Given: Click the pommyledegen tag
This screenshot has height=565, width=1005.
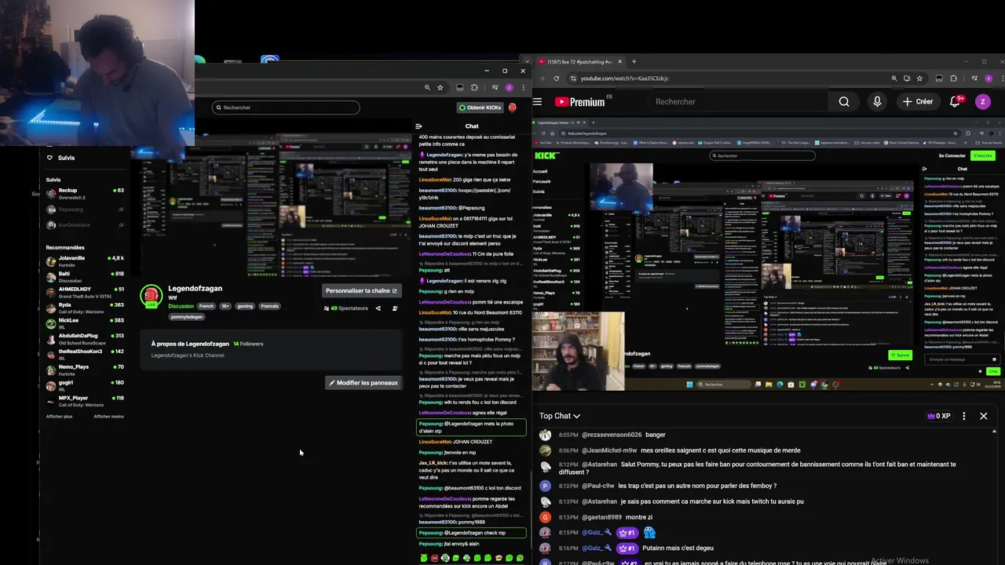Looking at the screenshot, I should [187, 317].
